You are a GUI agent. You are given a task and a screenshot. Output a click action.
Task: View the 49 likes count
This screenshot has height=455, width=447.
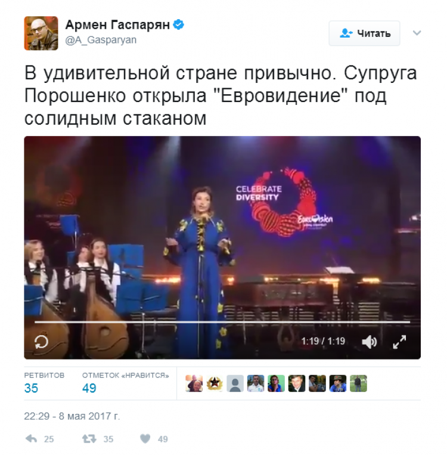click(125, 382)
